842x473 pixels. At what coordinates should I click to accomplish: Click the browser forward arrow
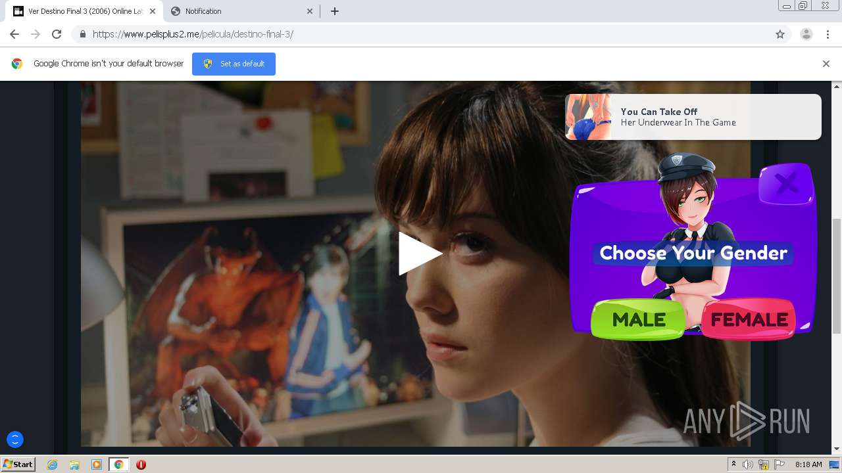pos(36,34)
